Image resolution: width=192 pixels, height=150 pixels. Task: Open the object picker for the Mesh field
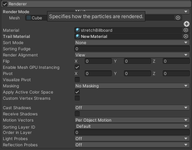click(x=178, y=18)
